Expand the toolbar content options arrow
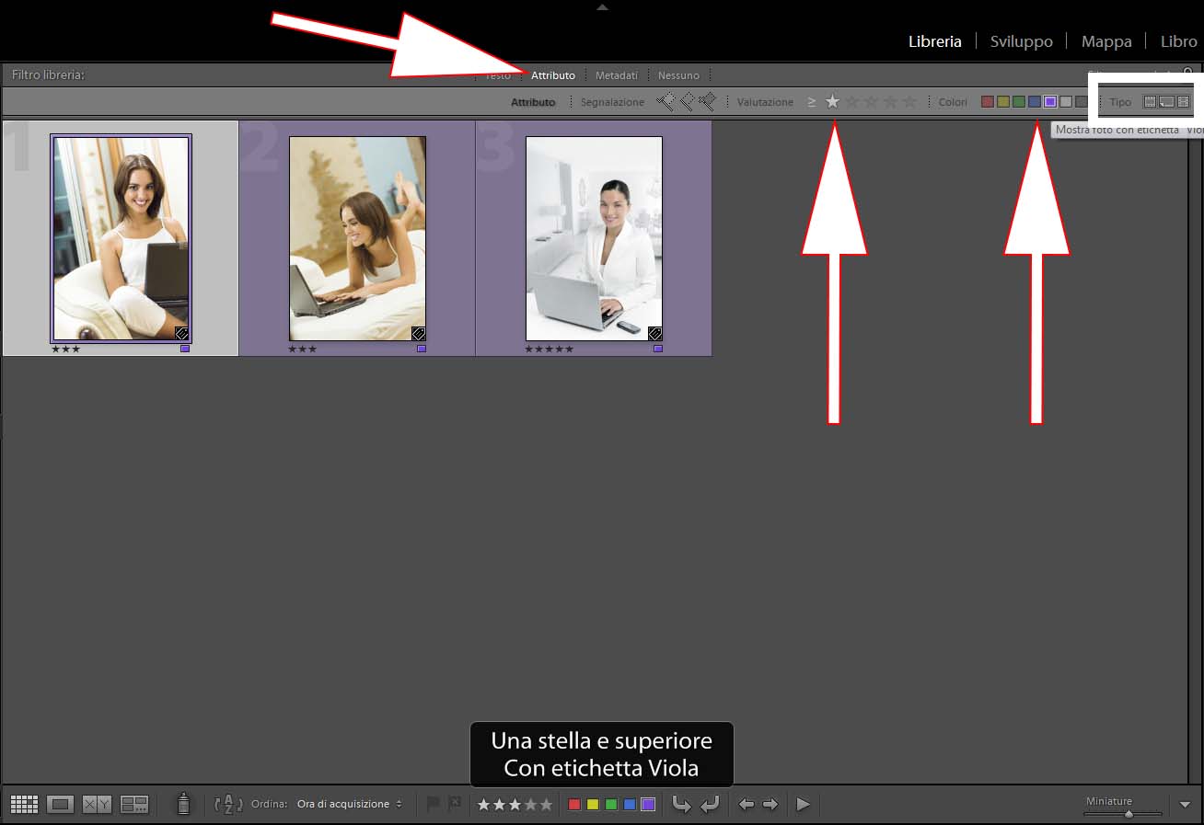Viewport: 1204px width, 825px height. [1185, 805]
